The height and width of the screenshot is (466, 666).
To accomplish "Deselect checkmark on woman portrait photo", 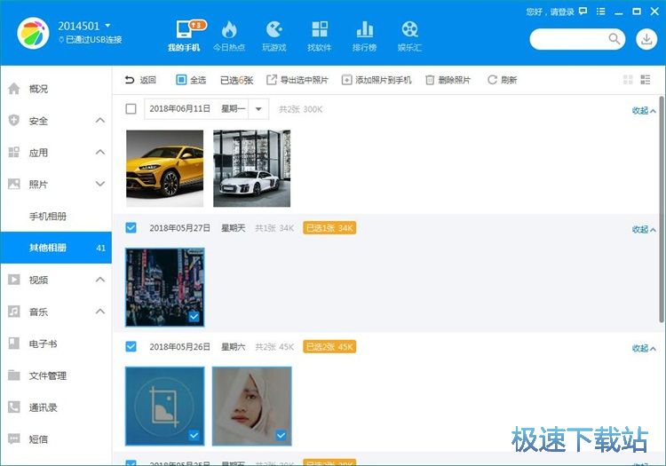I will point(281,436).
